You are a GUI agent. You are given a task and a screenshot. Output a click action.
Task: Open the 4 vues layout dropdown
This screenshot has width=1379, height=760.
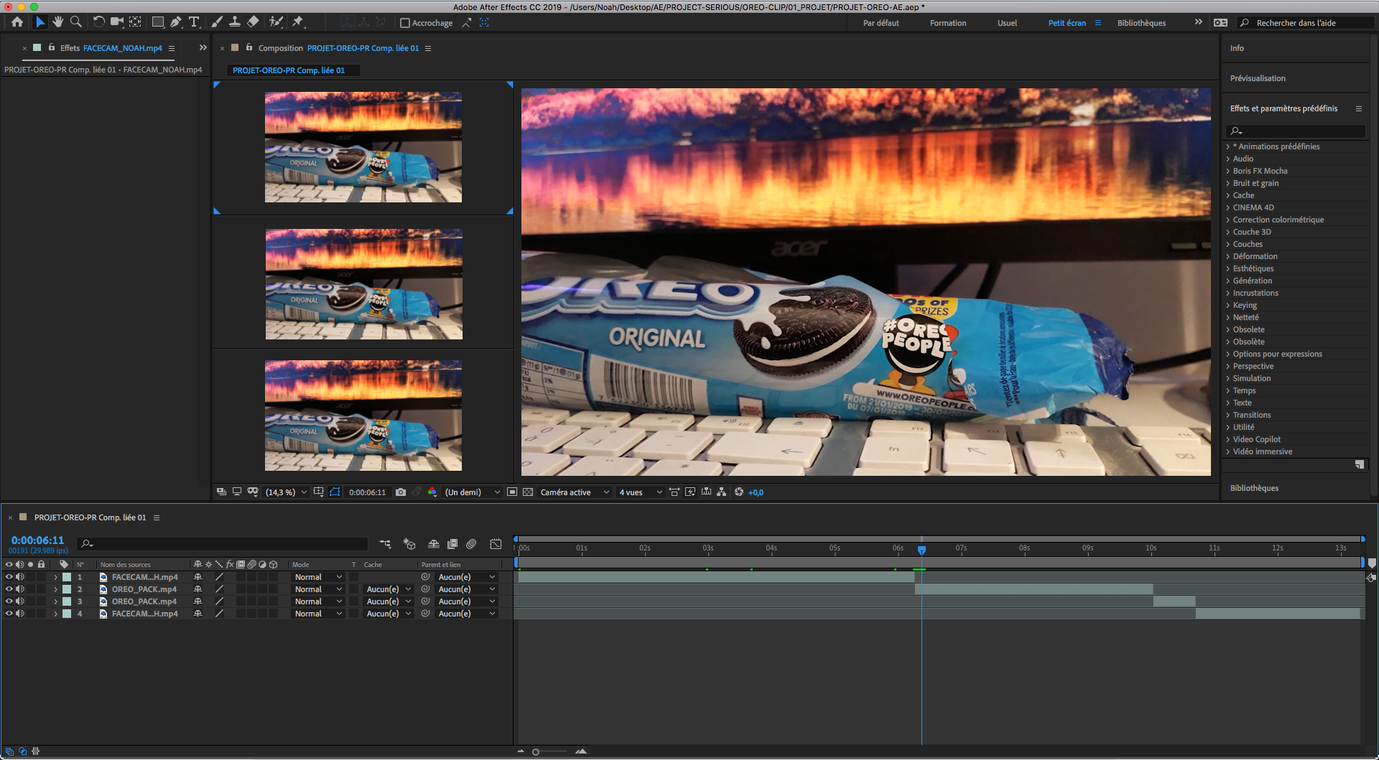coord(641,492)
